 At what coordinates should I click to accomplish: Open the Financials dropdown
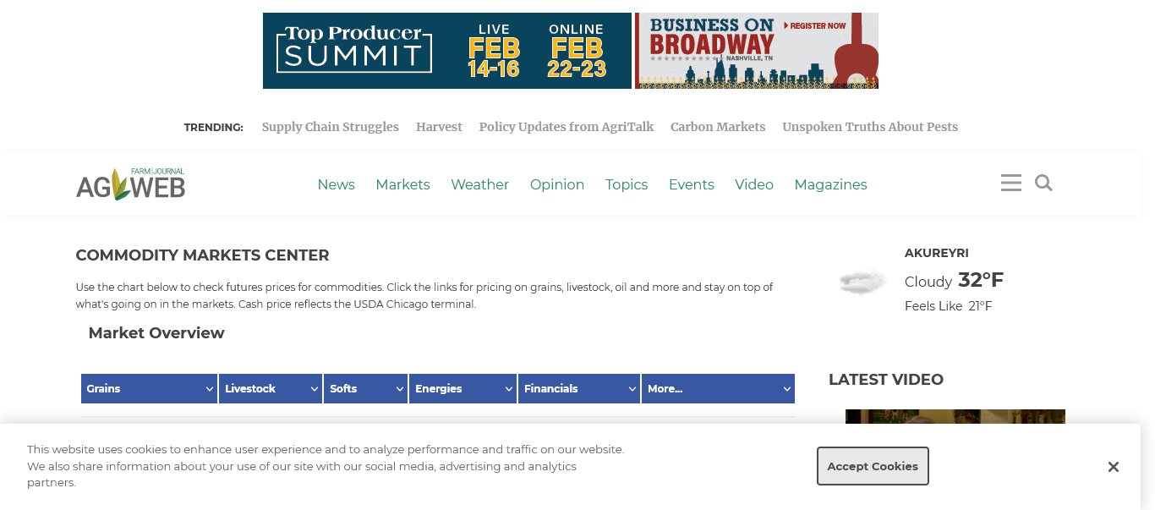[x=578, y=388]
